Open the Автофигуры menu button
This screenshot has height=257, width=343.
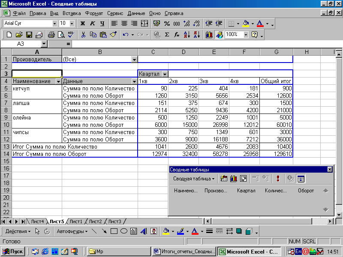(x=72, y=231)
